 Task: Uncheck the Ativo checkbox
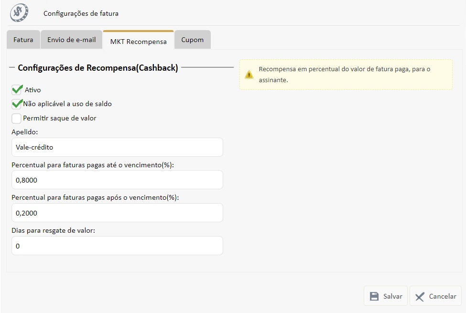(17, 89)
